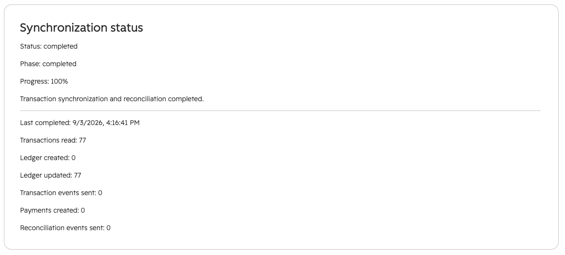Click the Progress: 100% line

[44, 81]
